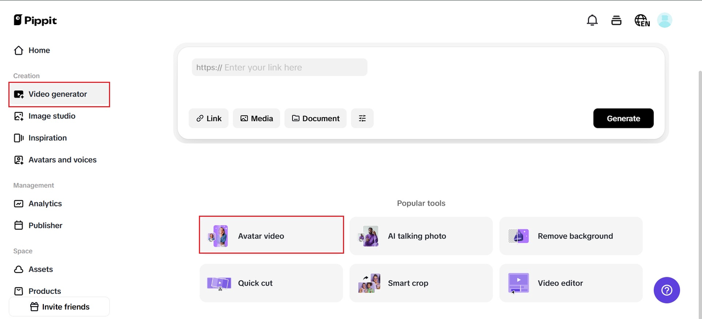Click the notification bell icon
The image size is (702, 319).
point(592,21)
